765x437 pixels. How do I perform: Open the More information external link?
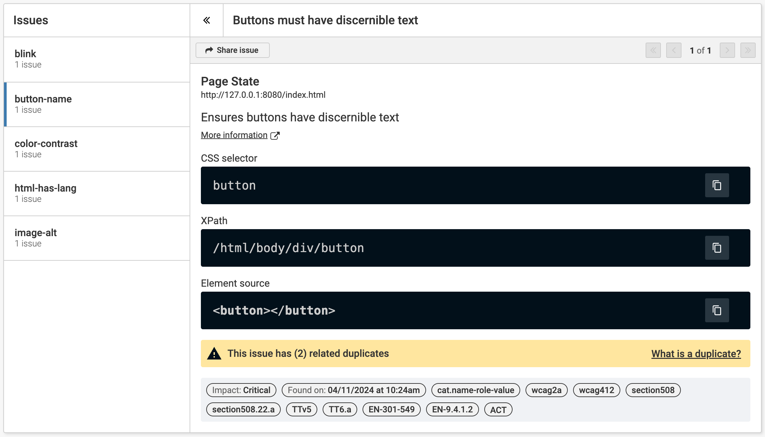(x=239, y=135)
